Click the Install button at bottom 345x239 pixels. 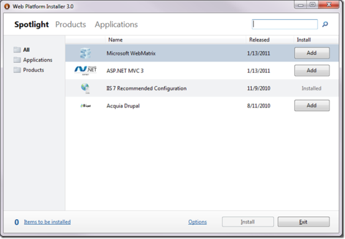pyautogui.click(x=248, y=222)
